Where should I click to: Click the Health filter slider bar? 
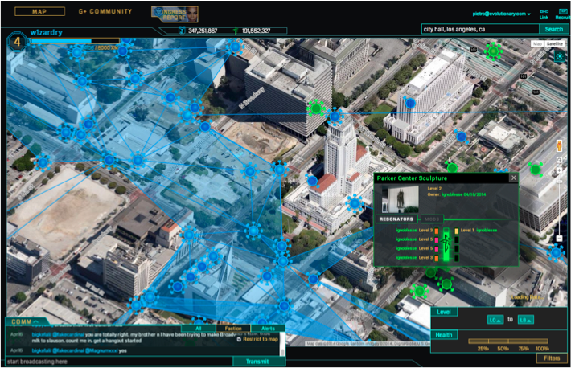(x=509, y=341)
